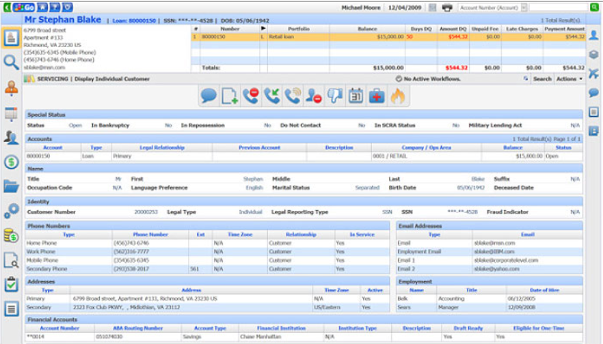This screenshot has width=603, height=344.
Task: Open the orange person sidebar icon
Action: (11, 88)
